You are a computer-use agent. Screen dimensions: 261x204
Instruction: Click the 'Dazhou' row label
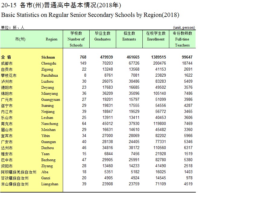(47, 148)
